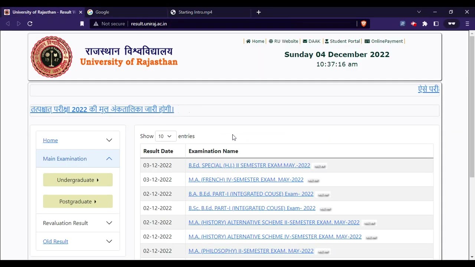Open the DAAK top navigation link

pos(311,41)
